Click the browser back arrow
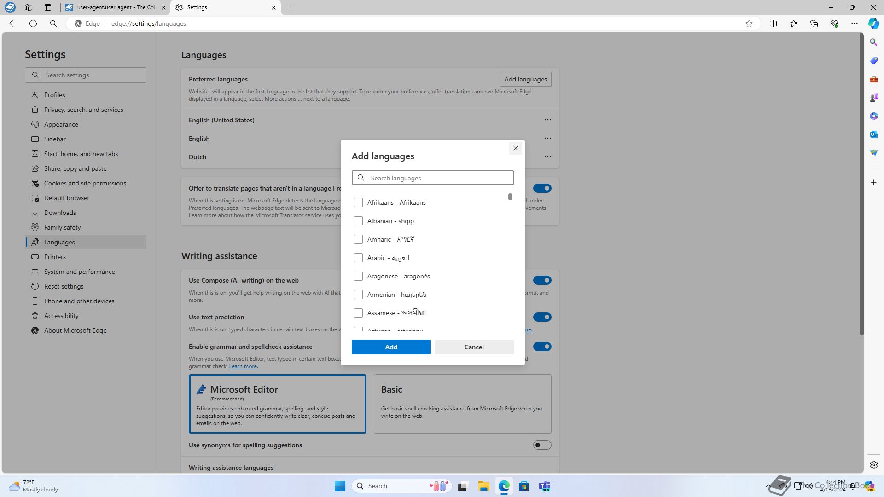 (13, 23)
